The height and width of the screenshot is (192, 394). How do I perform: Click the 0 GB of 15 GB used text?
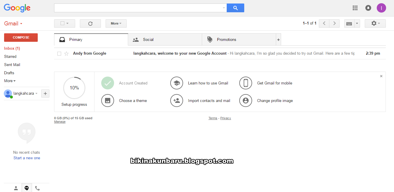point(73,118)
